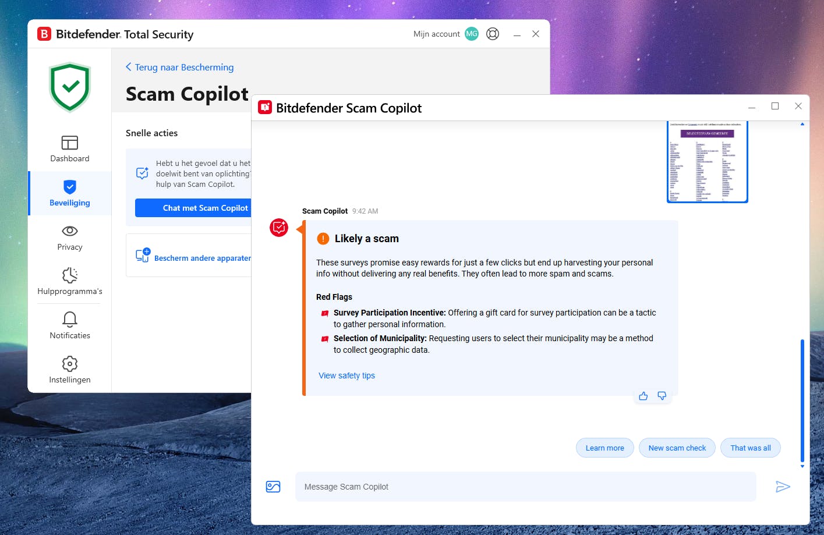Screen dimensions: 824x535
Task: Choose That was all to end the chat
Action: (x=750, y=447)
